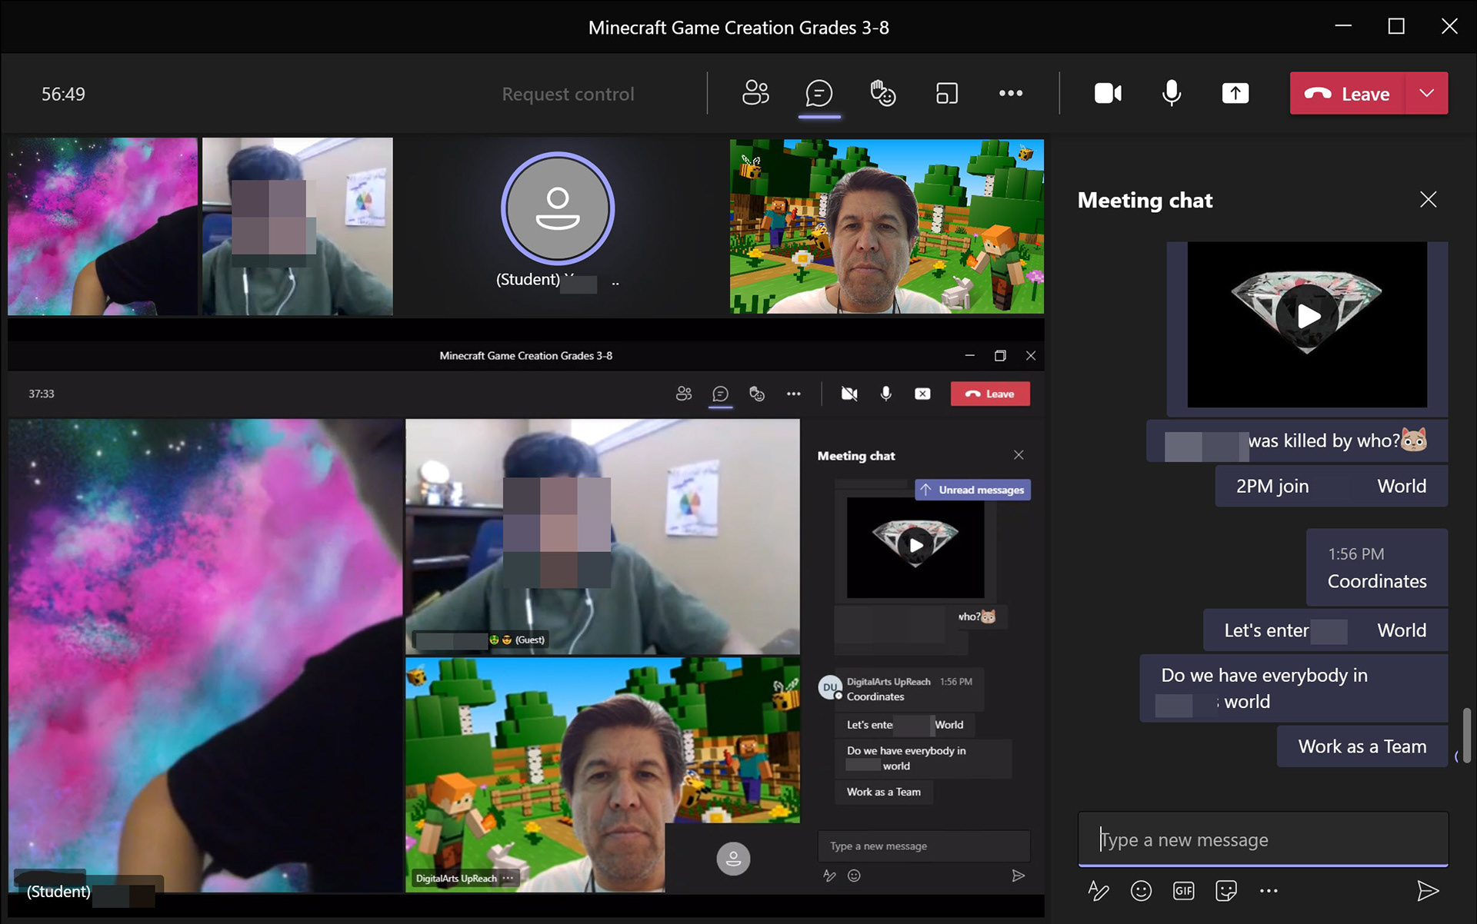Play the diamond video in the chat
This screenshot has height=924, width=1477.
point(1307,316)
